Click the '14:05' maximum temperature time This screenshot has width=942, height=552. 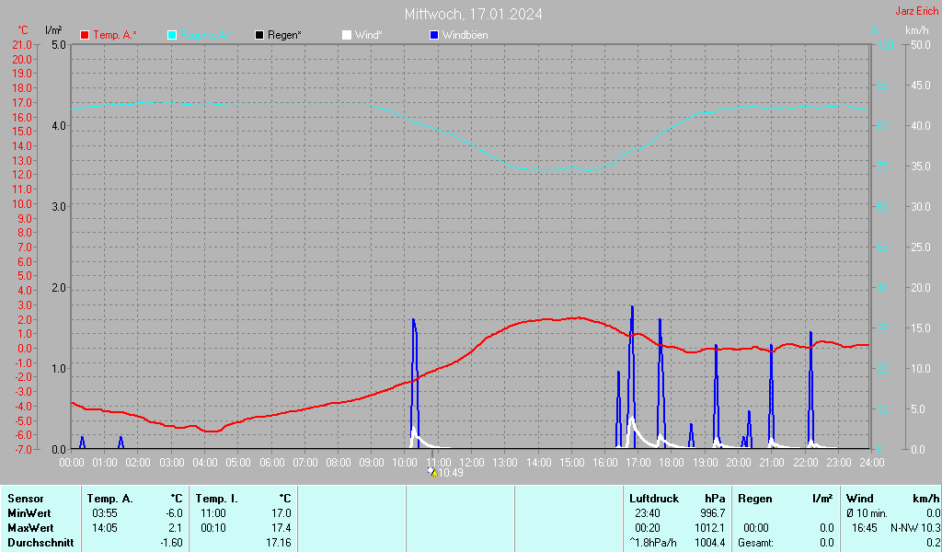click(105, 528)
